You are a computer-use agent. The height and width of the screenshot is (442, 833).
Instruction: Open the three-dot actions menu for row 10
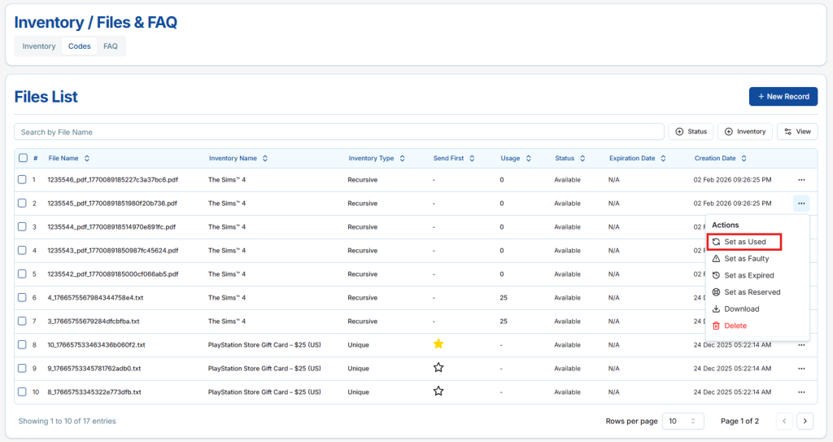pyautogui.click(x=801, y=392)
